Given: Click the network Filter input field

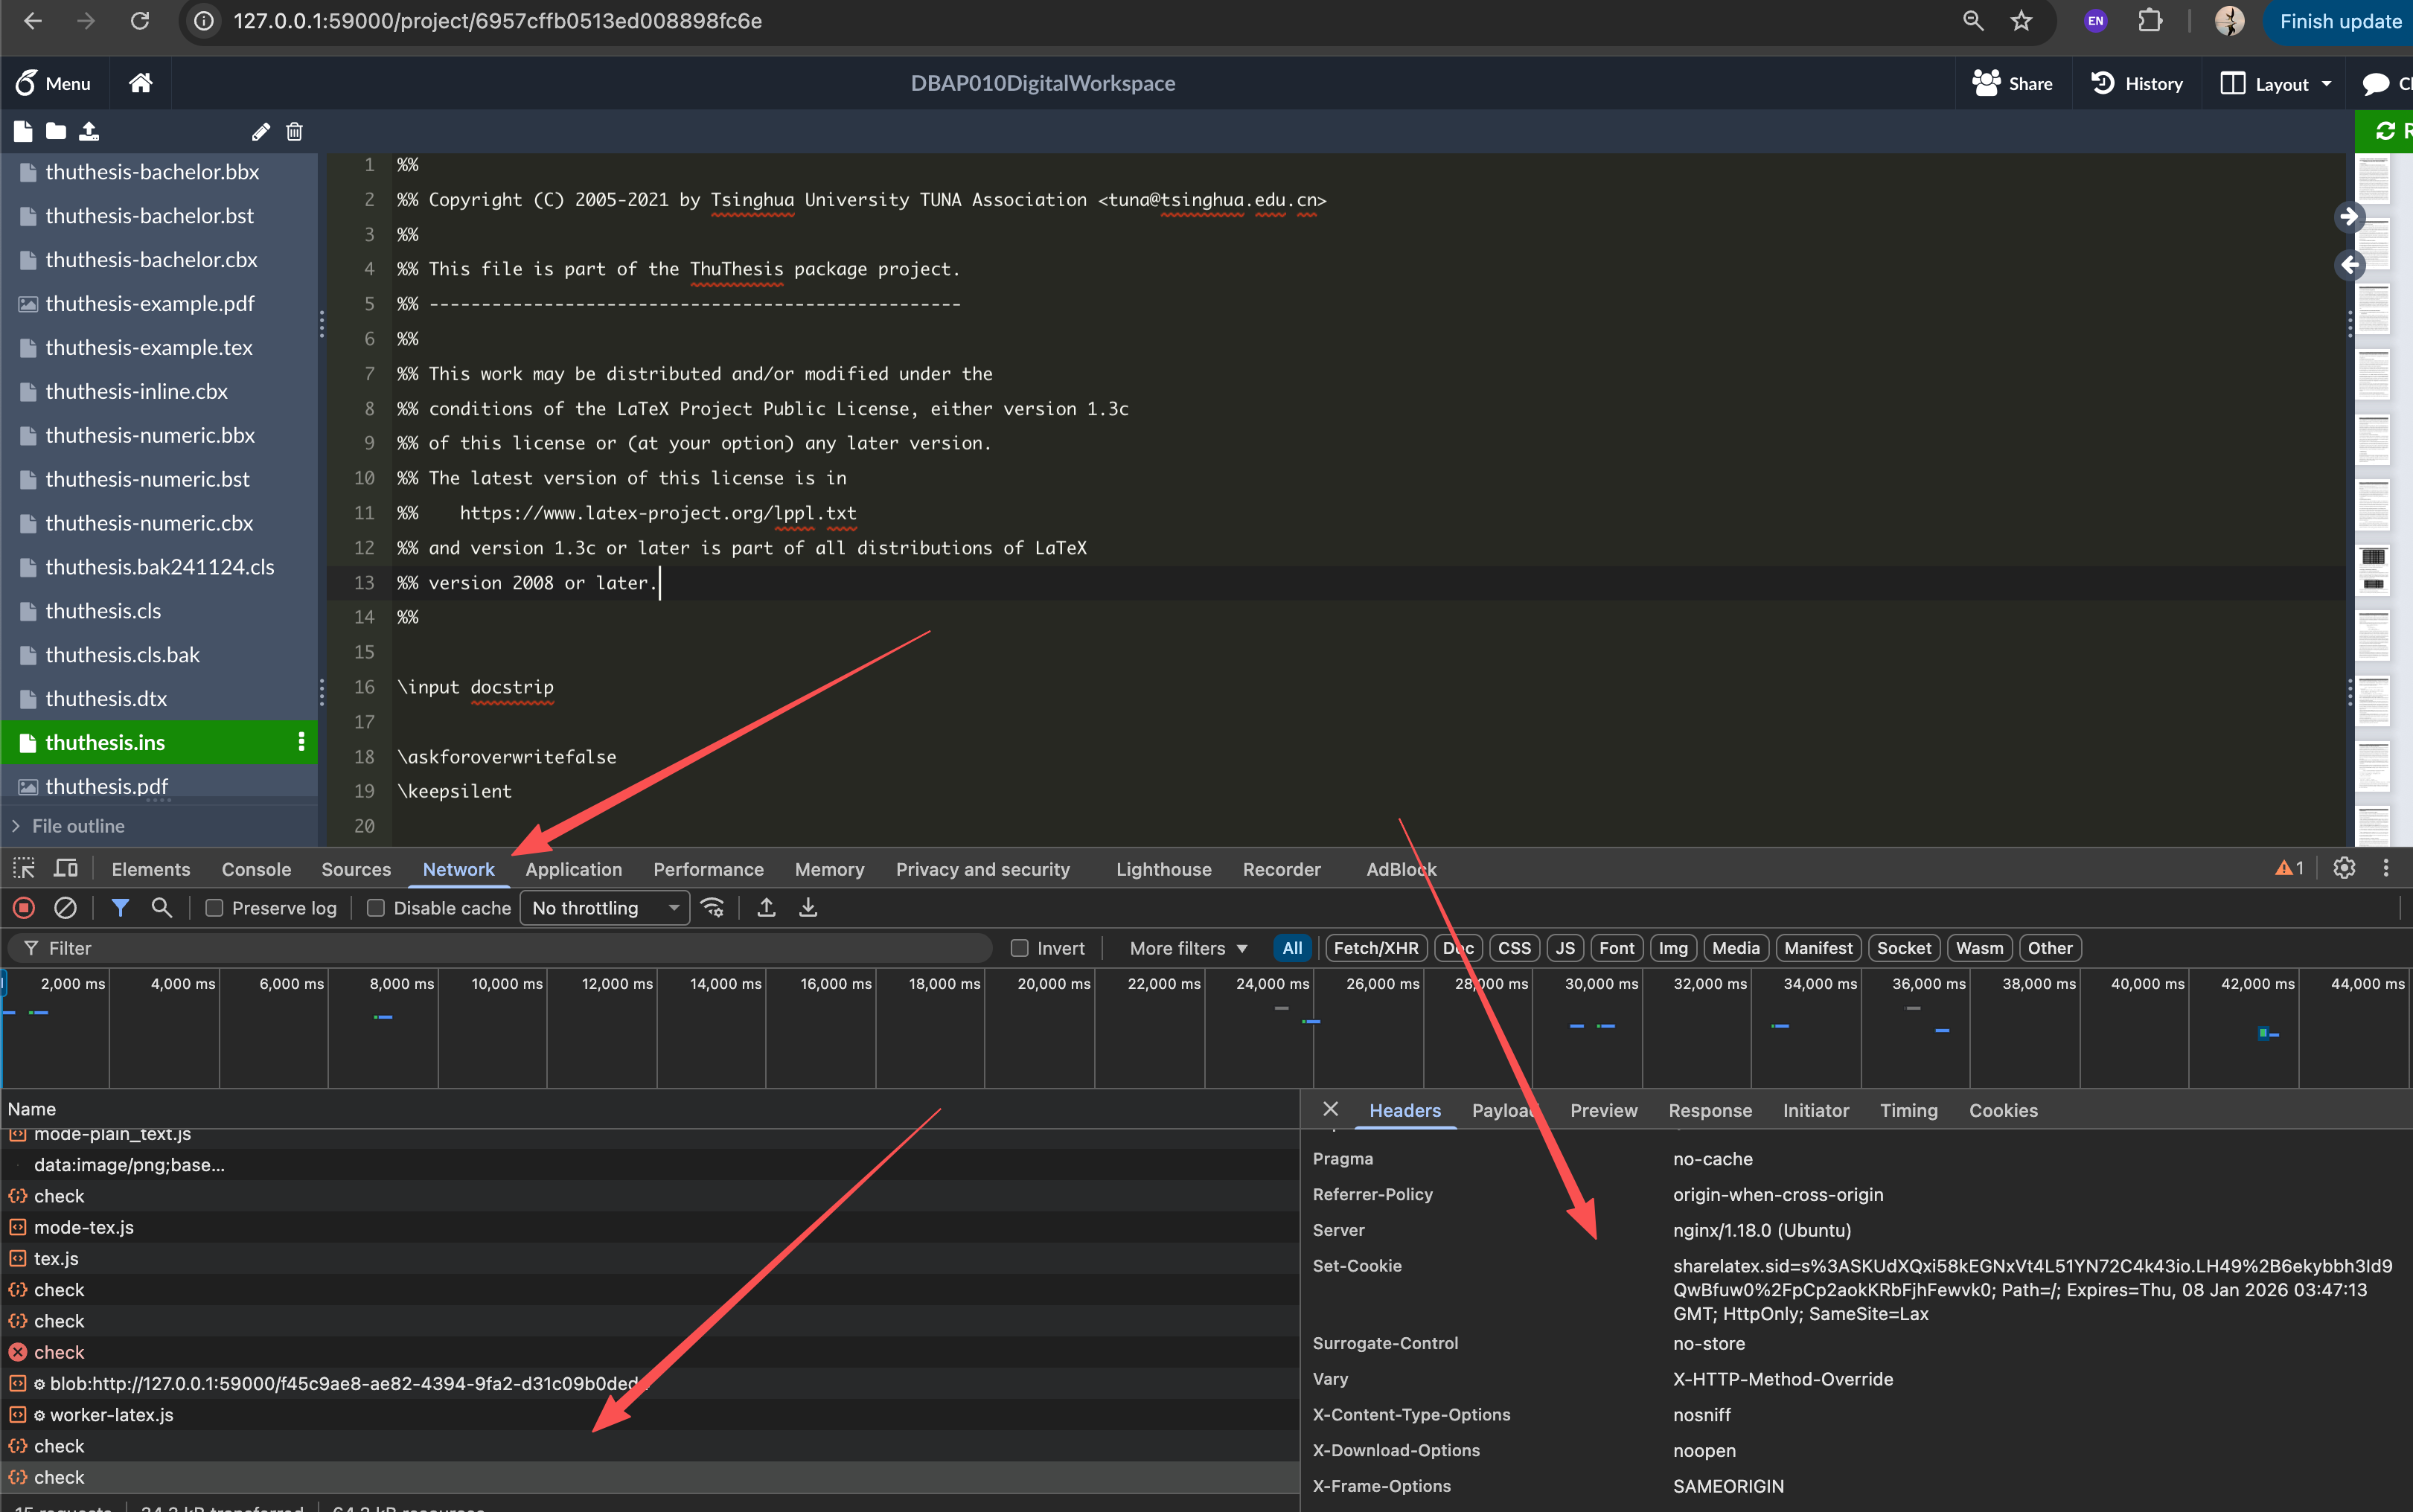Looking at the screenshot, I should point(500,948).
